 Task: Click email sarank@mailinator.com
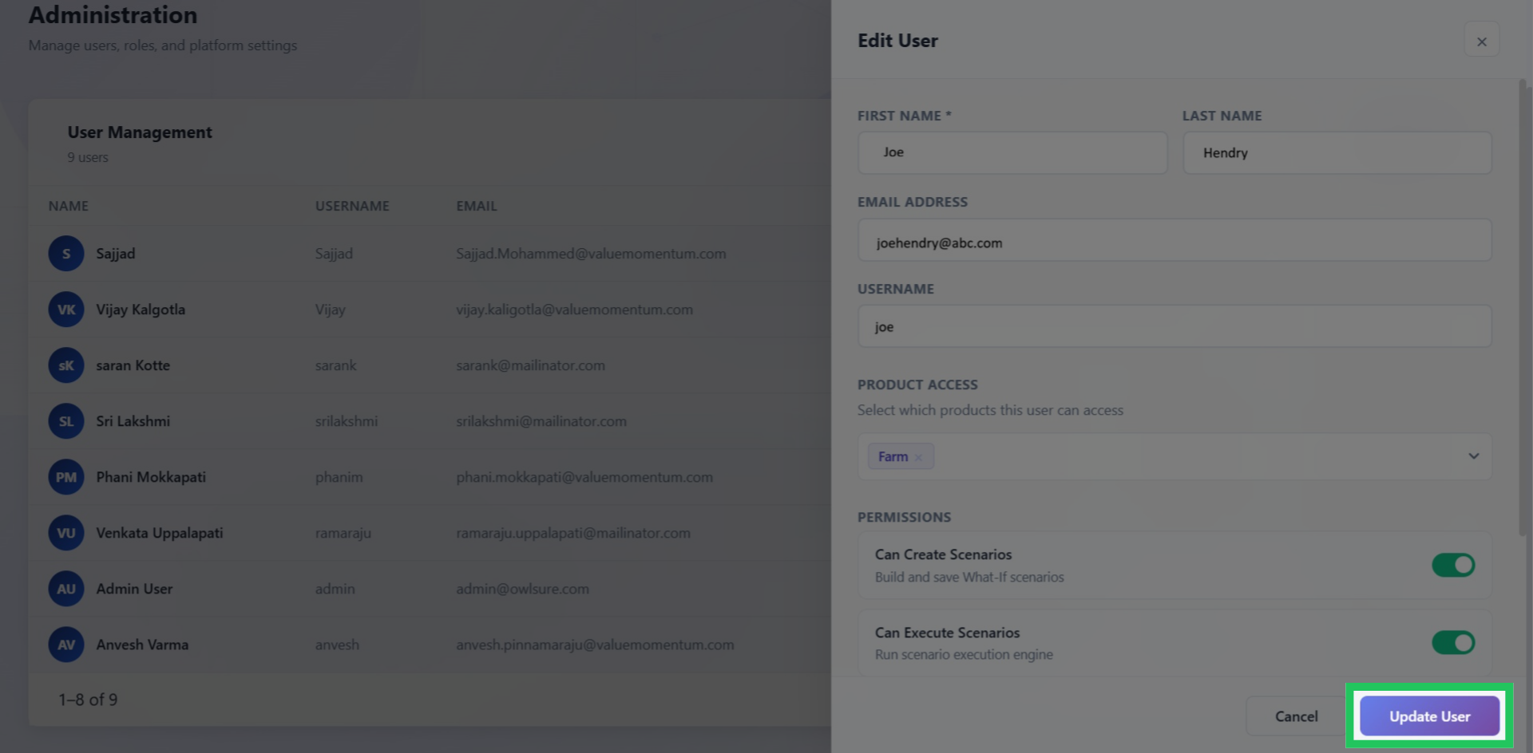530,365
